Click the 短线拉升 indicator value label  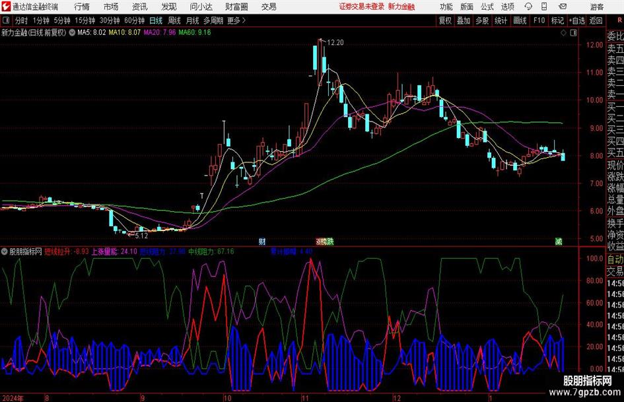(67, 251)
